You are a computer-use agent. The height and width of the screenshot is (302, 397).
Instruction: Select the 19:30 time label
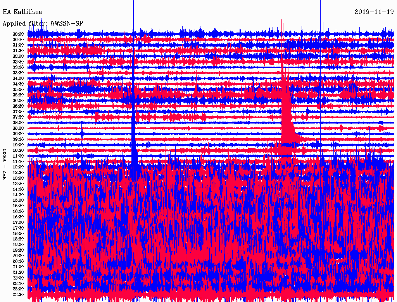click(18, 251)
